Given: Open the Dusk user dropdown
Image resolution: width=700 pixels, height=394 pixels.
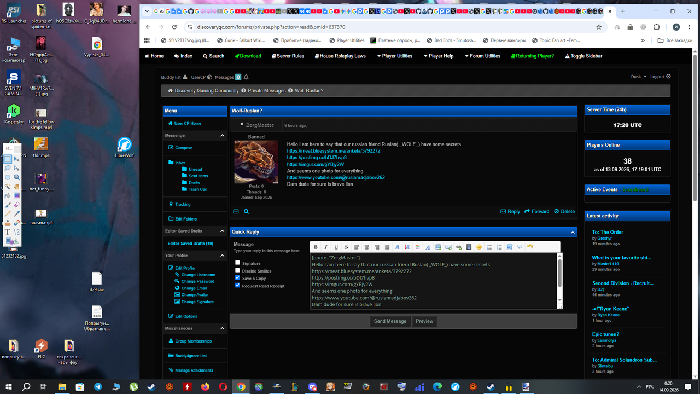Looking at the screenshot, I should tap(639, 77).
